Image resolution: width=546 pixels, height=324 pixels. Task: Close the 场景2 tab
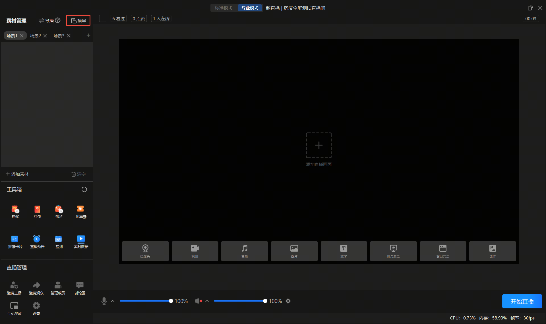tap(45, 36)
